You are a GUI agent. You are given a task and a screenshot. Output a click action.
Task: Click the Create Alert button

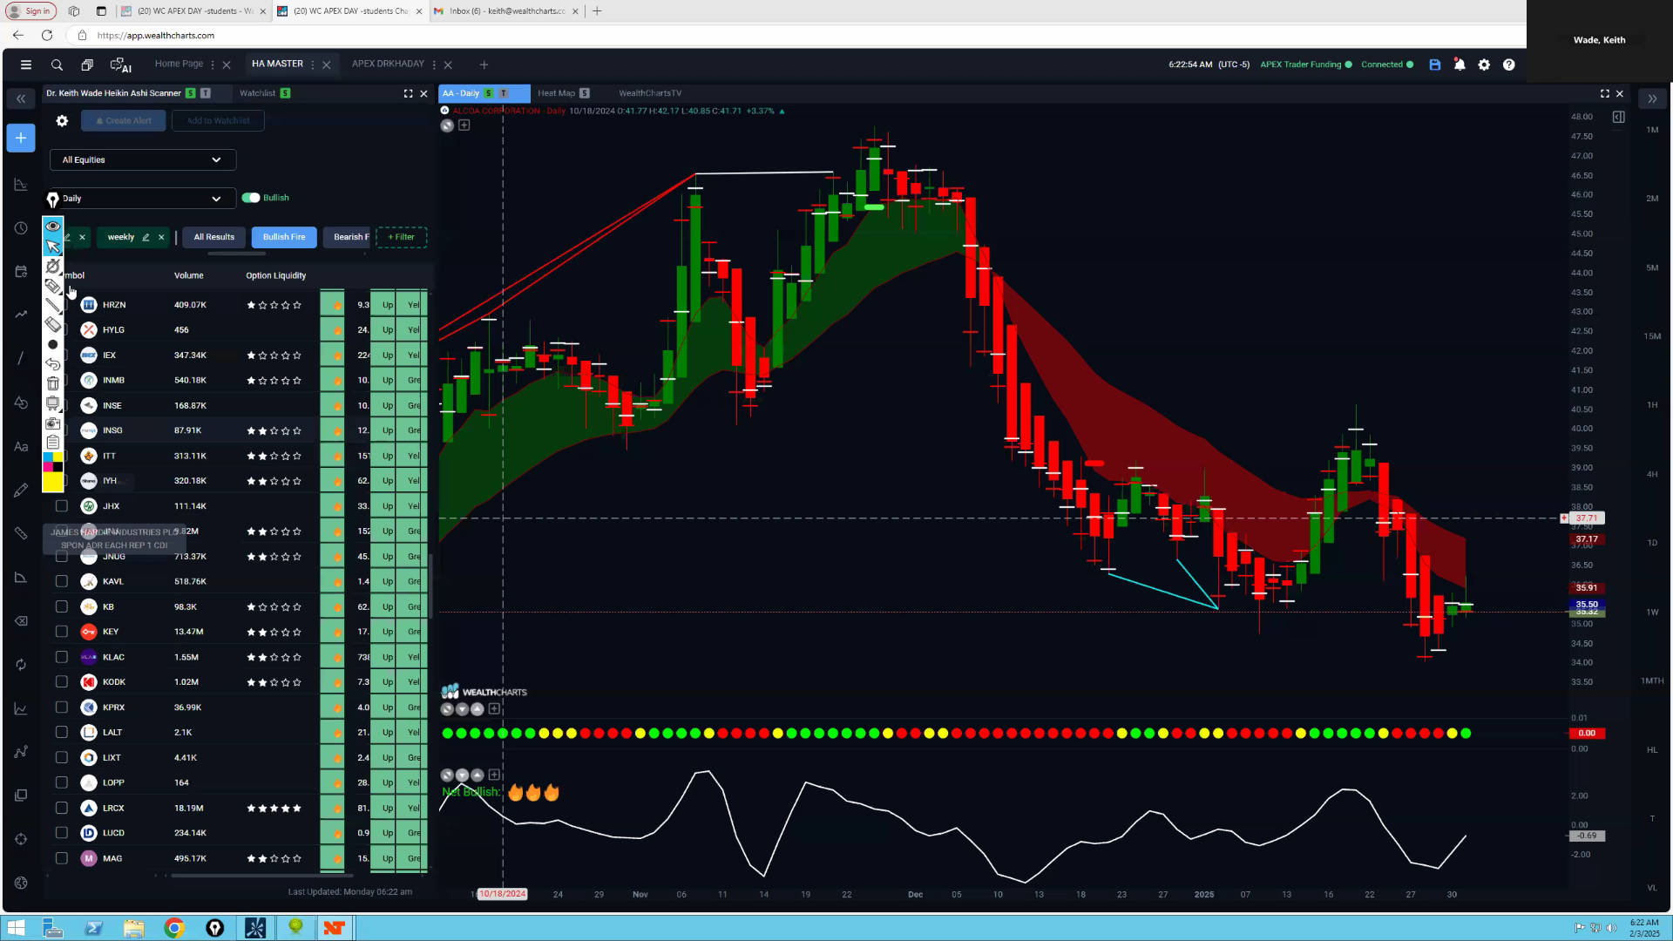(x=124, y=121)
